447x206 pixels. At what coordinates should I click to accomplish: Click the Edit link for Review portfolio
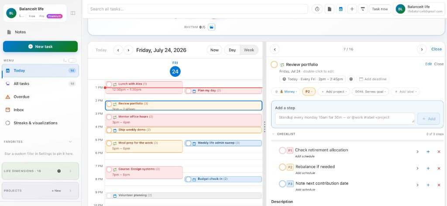[x=428, y=64]
